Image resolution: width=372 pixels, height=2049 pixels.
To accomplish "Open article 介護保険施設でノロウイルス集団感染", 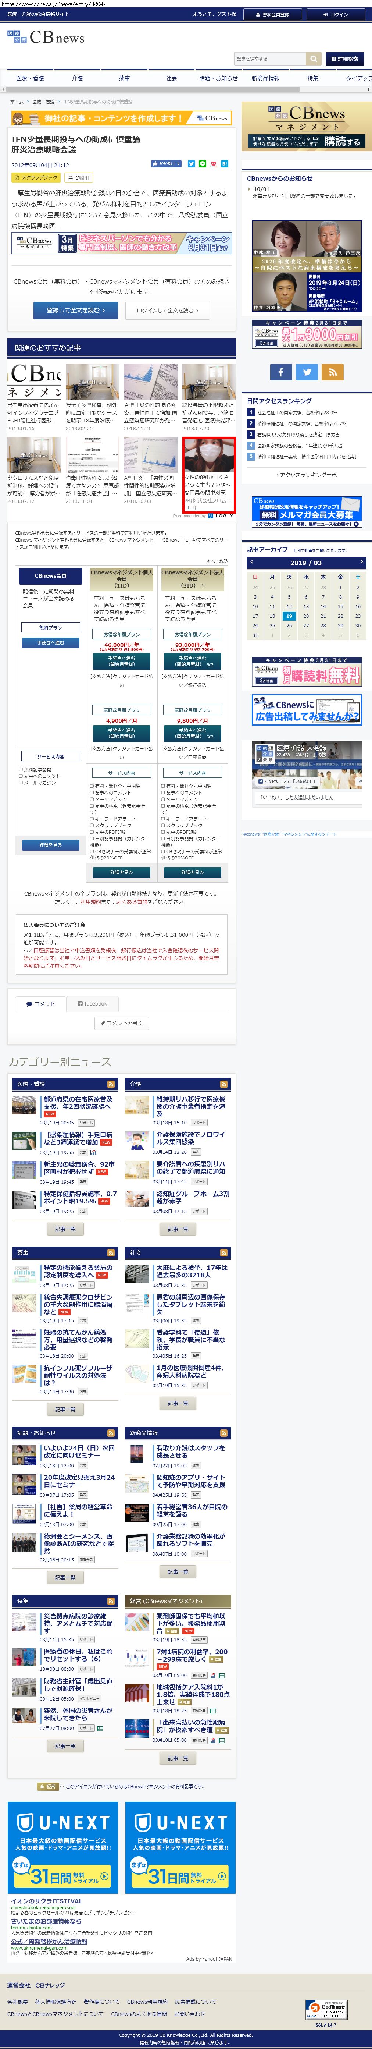I will (x=192, y=1138).
